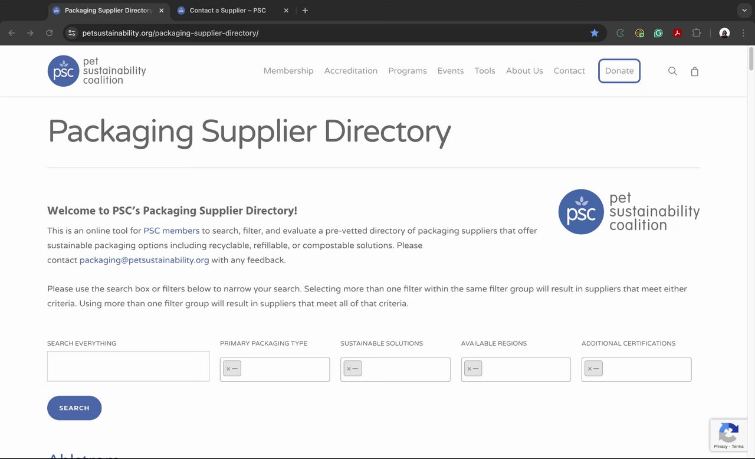
Task: Open the Membership menu
Action: pos(288,71)
